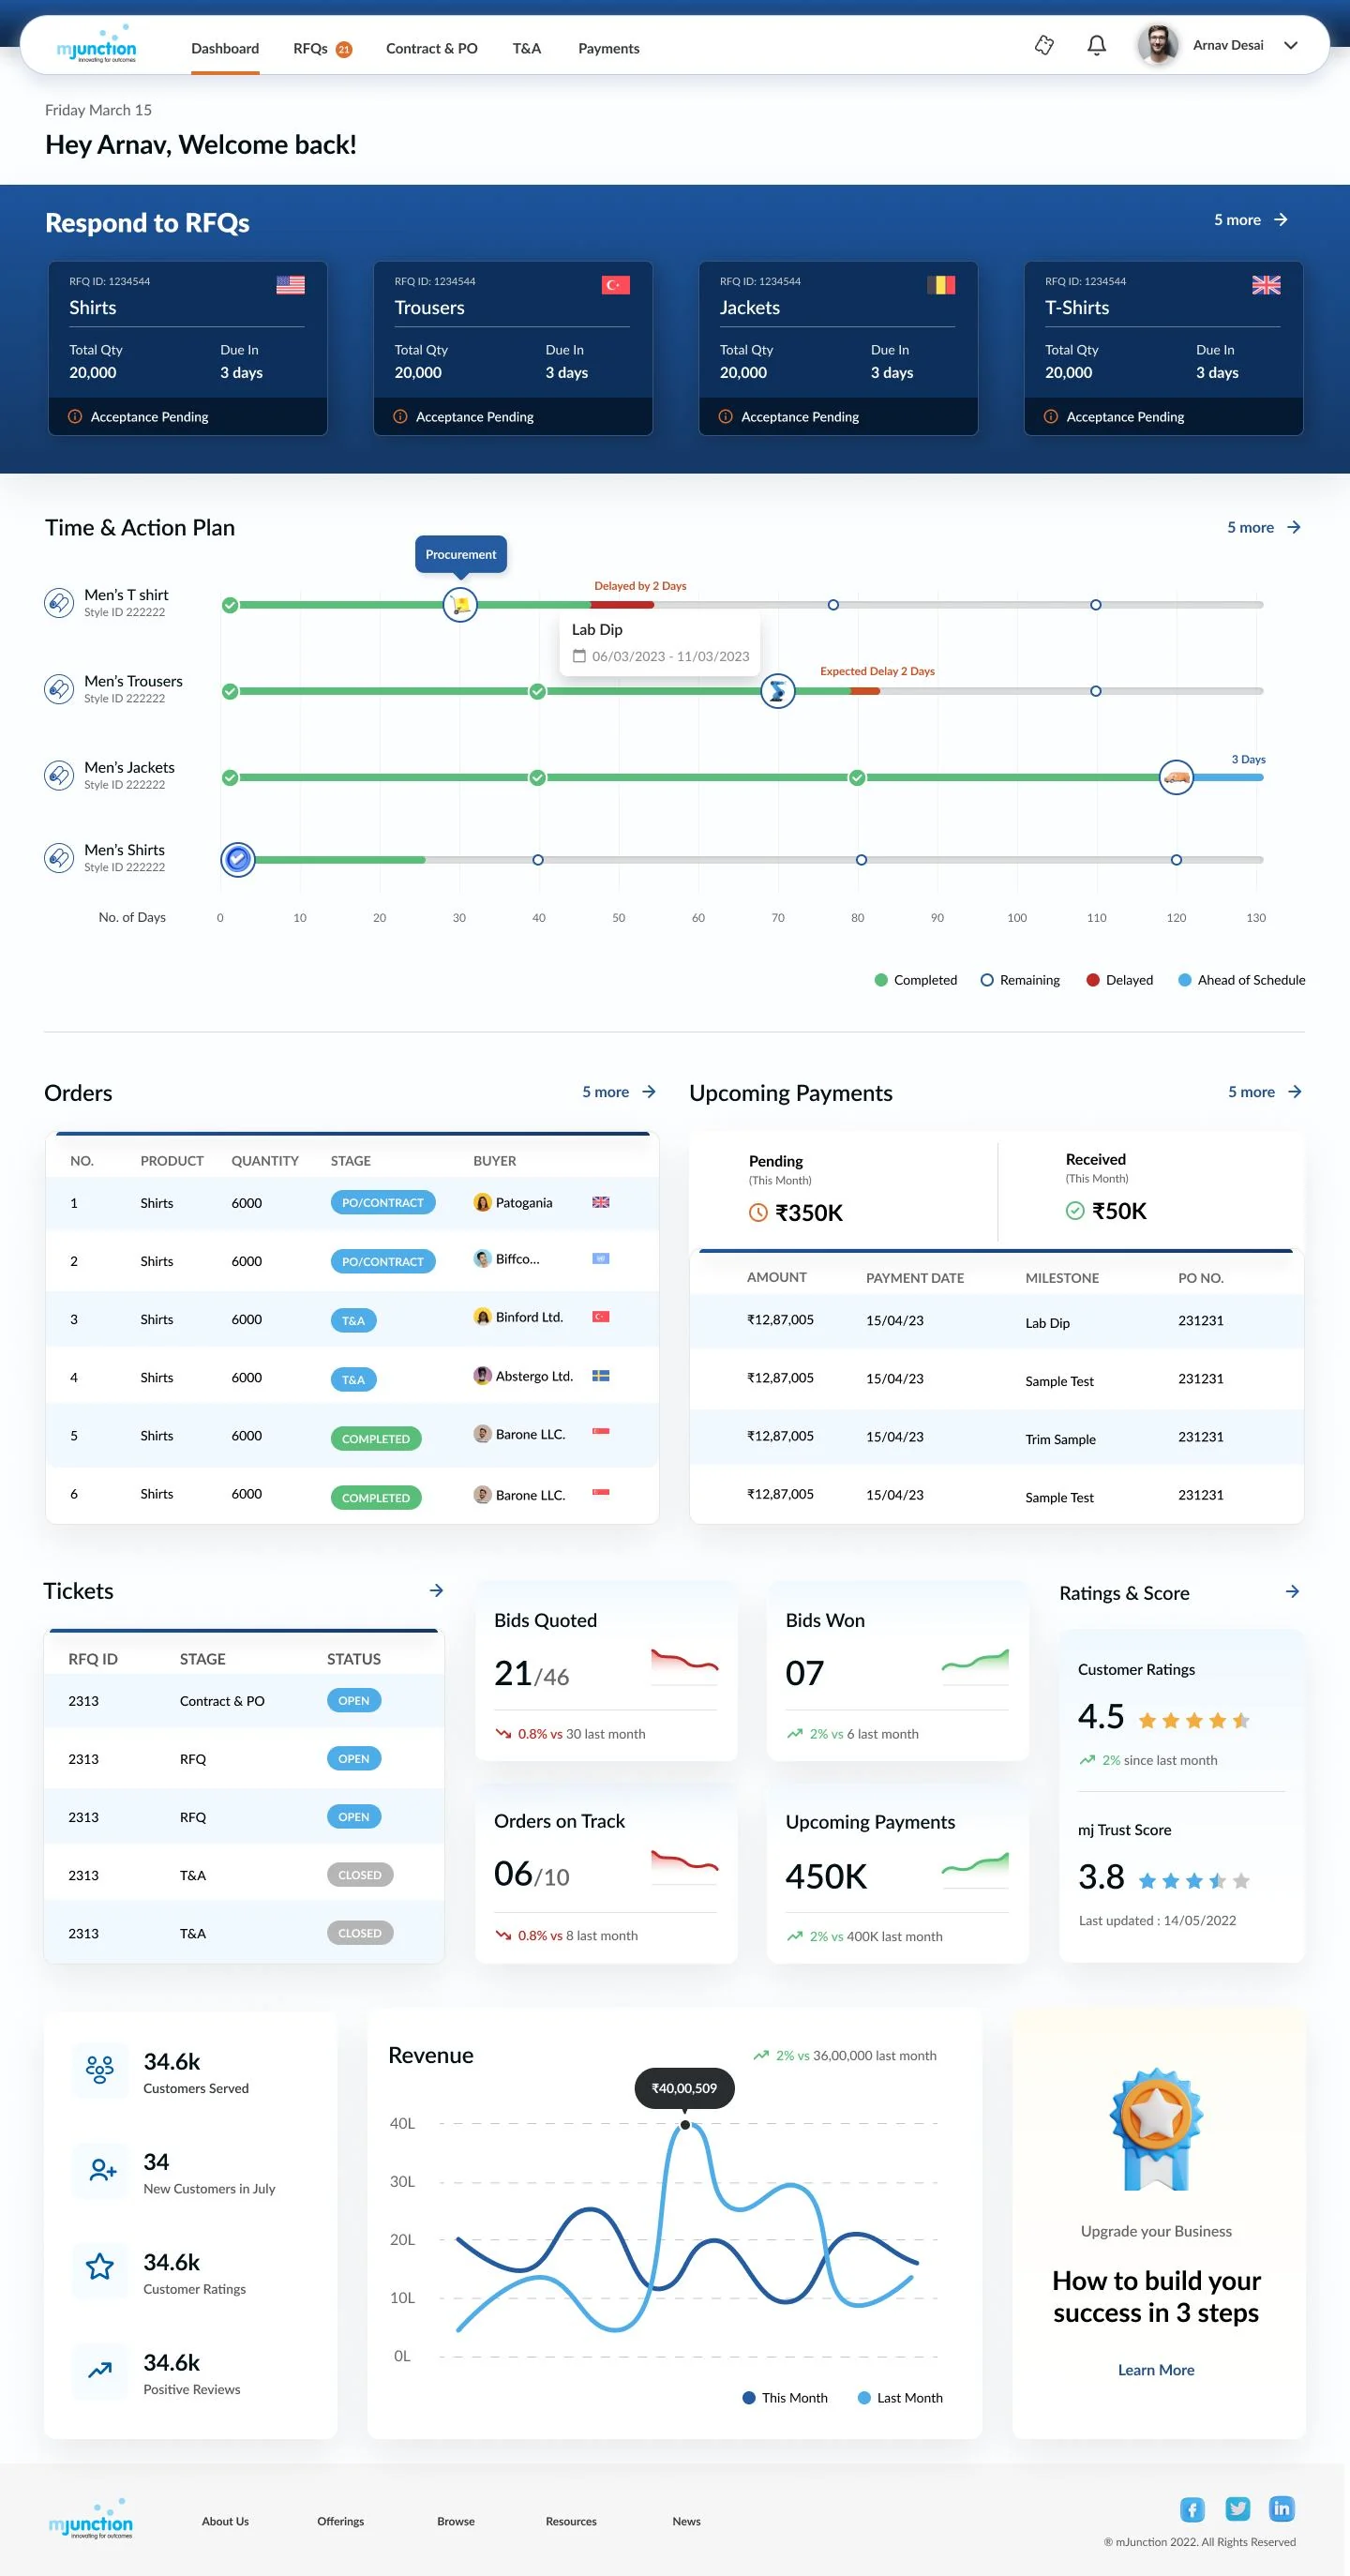Open Tickets section with the arrow icon

pos(436,1590)
